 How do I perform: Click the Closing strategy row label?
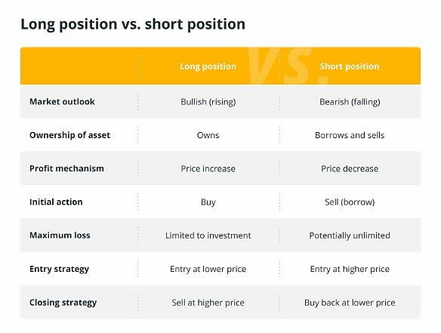coord(63,302)
